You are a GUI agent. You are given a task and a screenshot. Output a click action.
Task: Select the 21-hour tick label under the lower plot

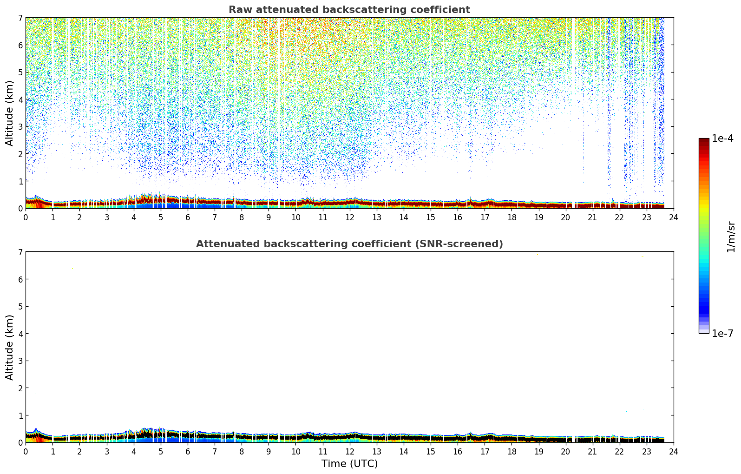click(592, 451)
